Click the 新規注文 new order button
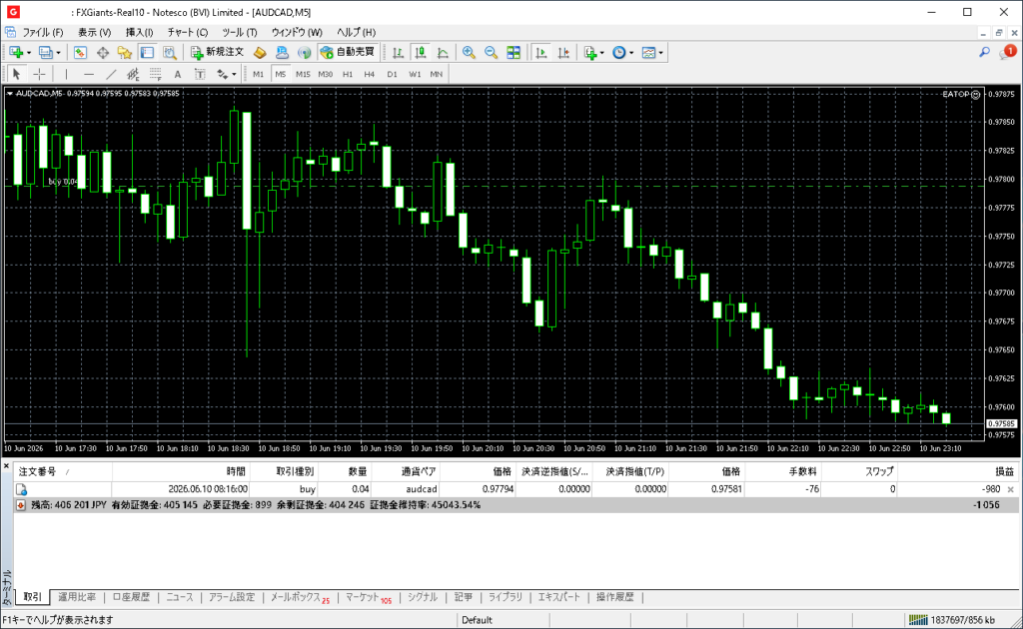This screenshot has height=629, width=1023. coord(217,53)
